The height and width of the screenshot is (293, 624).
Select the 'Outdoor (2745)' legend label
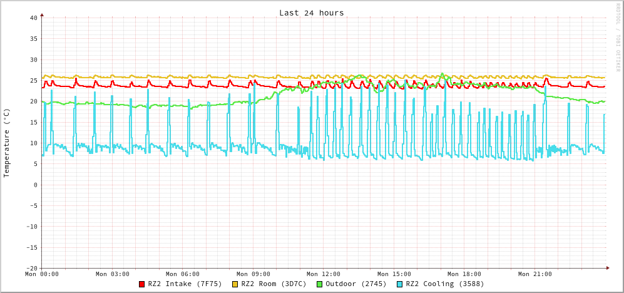click(x=355, y=284)
